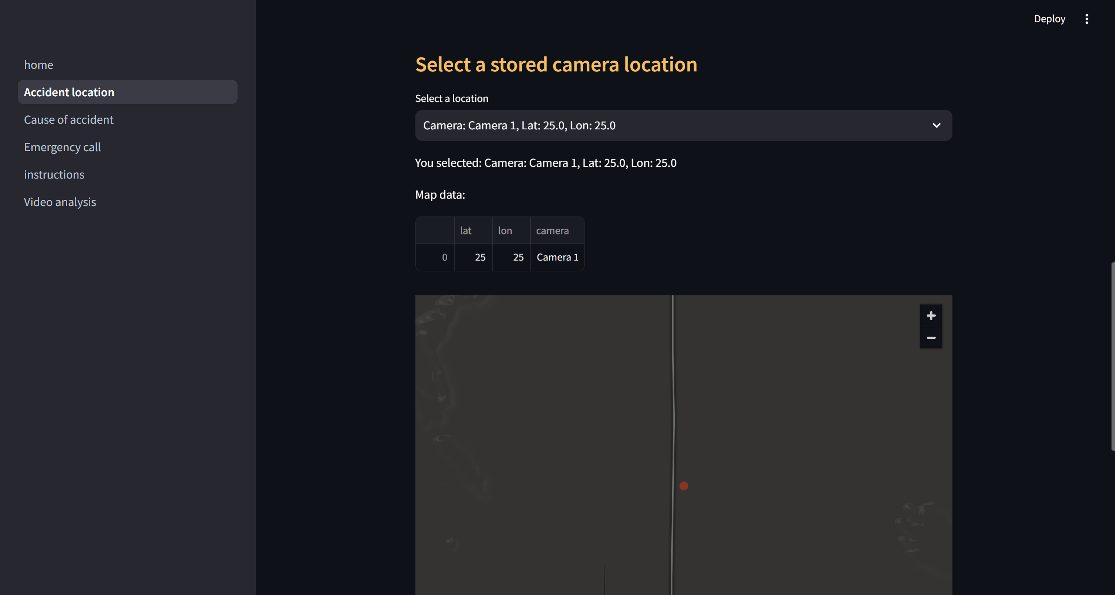Image resolution: width=1115 pixels, height=595 pixels.
Task: Click the red camera marker on map
Action: pyautogui.click(x=683, y=486)
